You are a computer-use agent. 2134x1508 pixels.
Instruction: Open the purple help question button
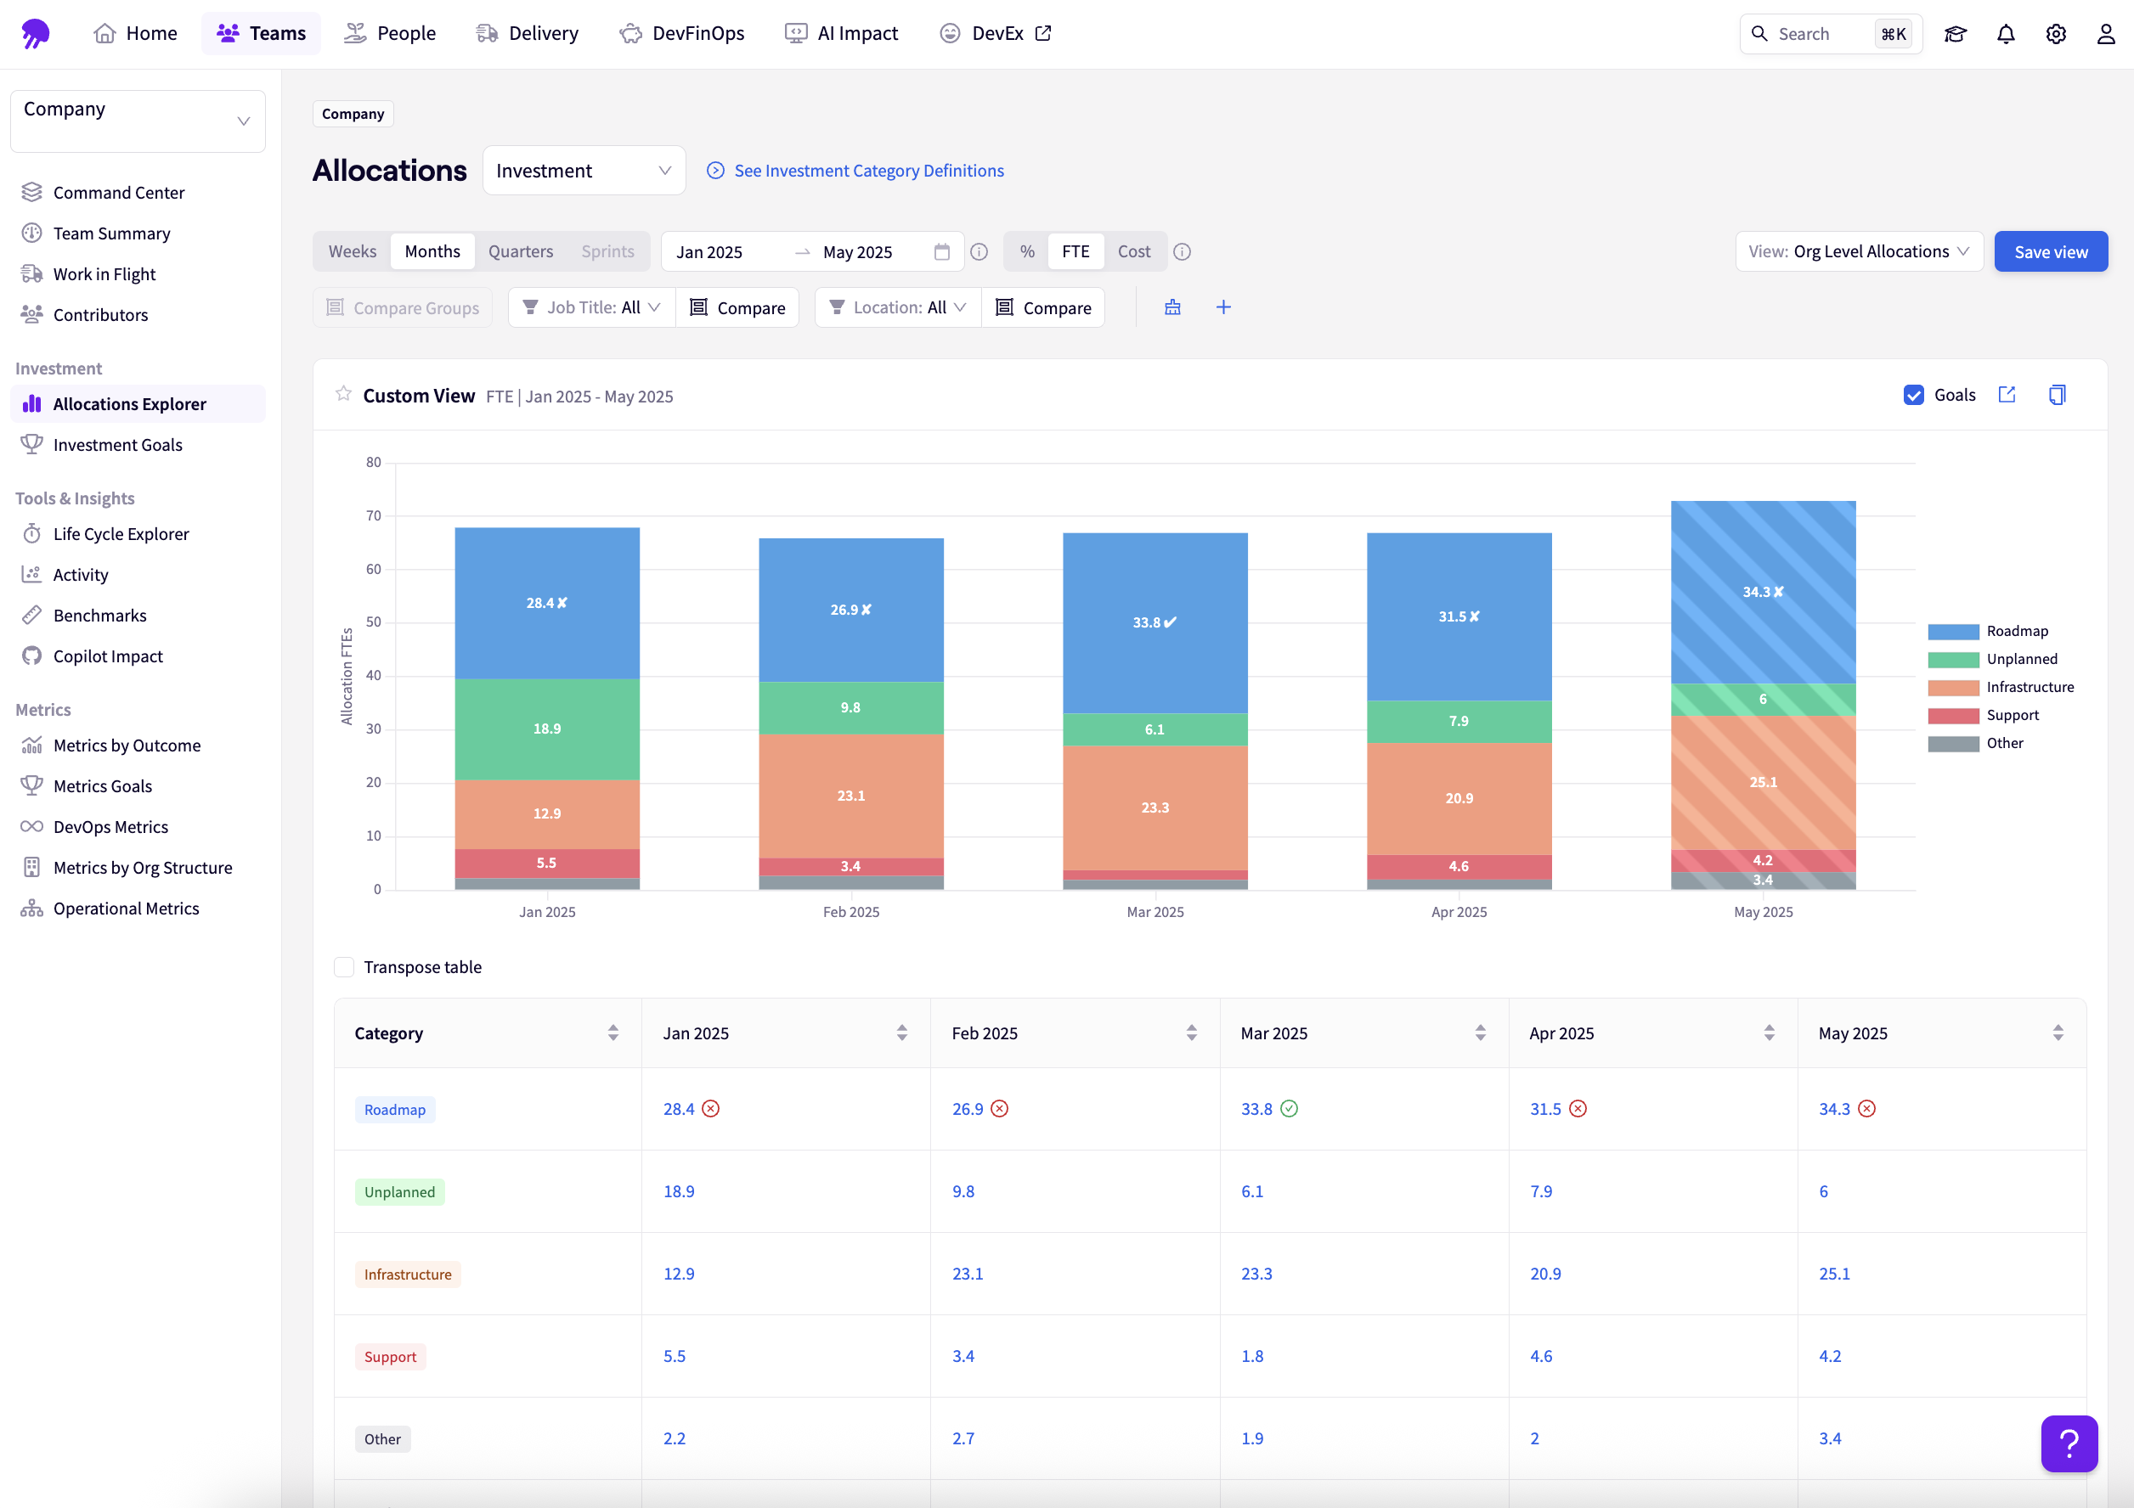pyautogui.click(x=2069, y=1443)
